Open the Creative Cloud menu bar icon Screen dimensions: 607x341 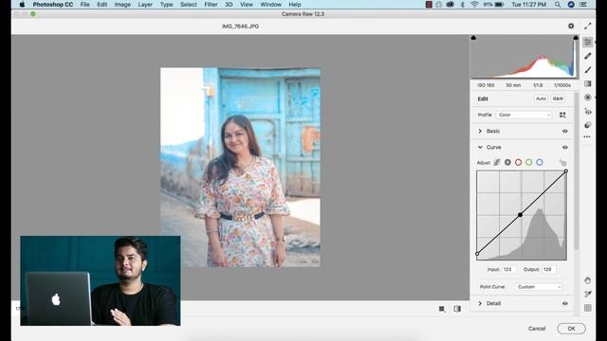(450, 5)
